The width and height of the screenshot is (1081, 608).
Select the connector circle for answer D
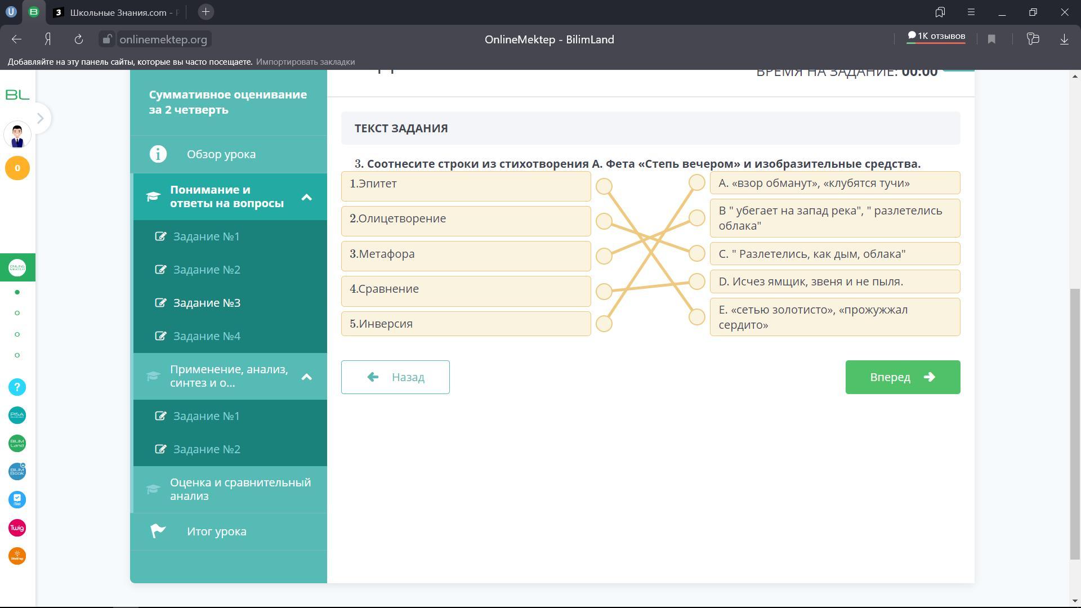(697, 281)
